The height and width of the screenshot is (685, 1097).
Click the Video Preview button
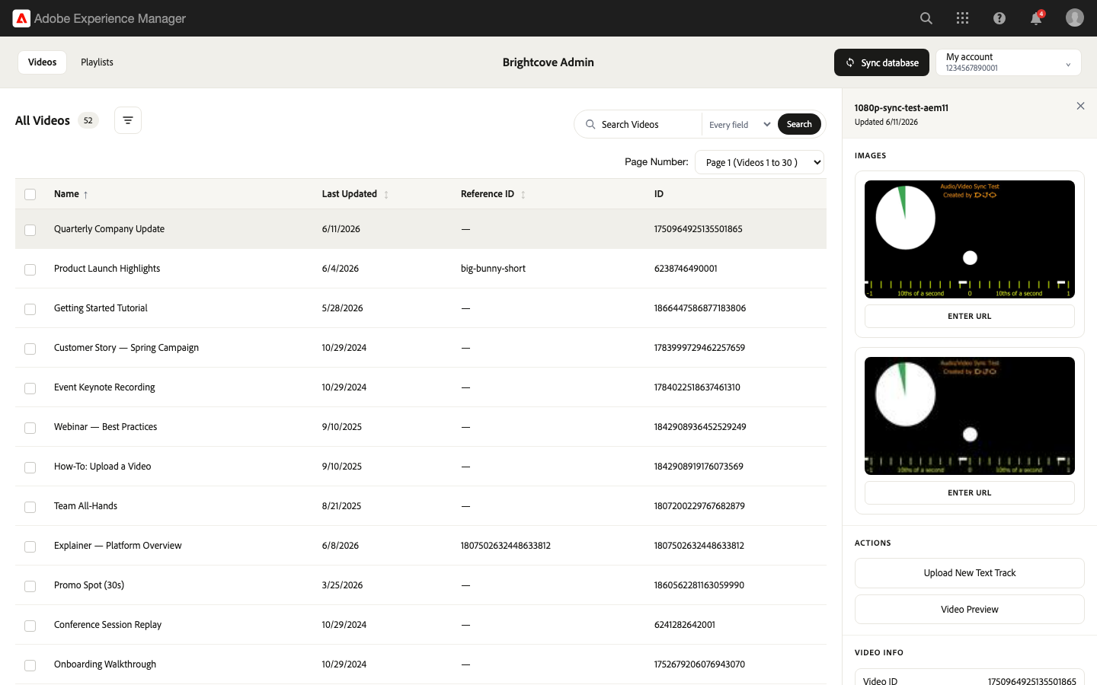point(970,610)
